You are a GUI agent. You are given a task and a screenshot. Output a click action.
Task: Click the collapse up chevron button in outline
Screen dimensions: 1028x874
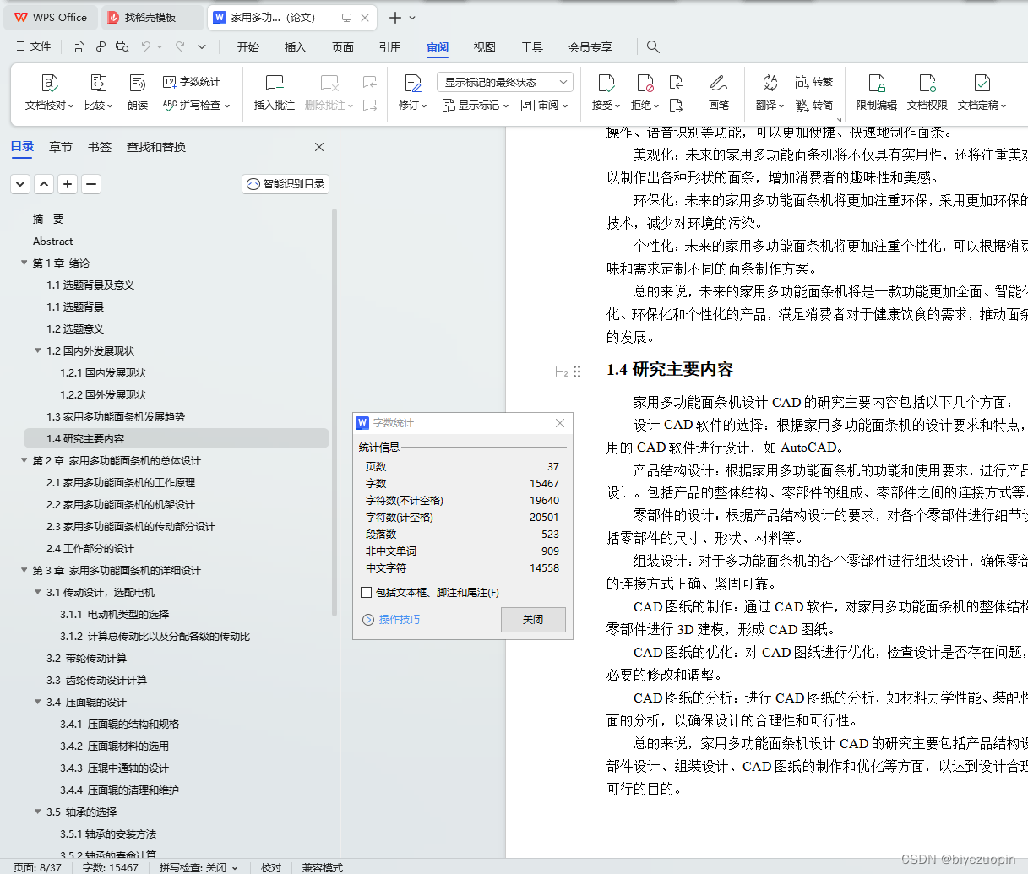(x=45, y=184)
